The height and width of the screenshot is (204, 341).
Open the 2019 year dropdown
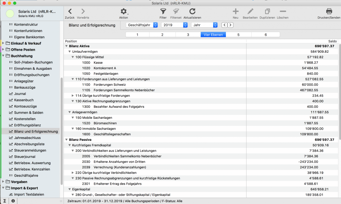tap(174, 25)
